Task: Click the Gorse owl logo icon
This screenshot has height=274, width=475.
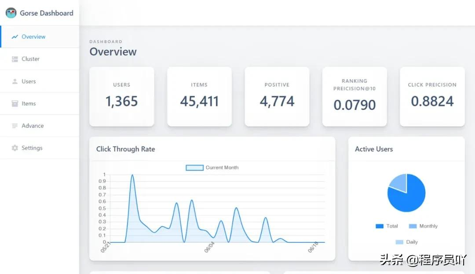Action: 11,13
